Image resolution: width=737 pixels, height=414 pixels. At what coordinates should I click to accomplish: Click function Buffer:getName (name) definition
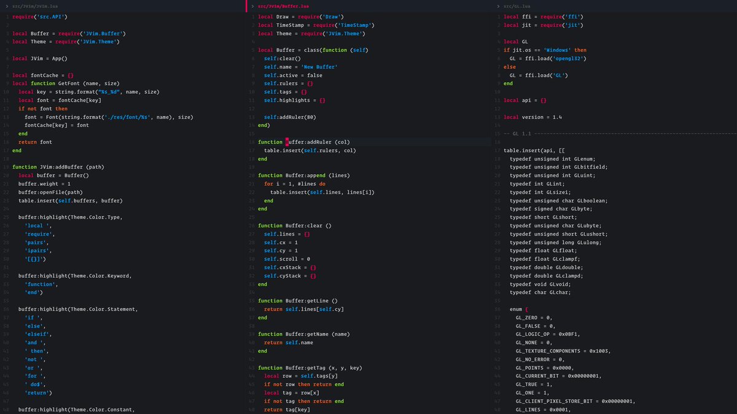coord(304,334)
